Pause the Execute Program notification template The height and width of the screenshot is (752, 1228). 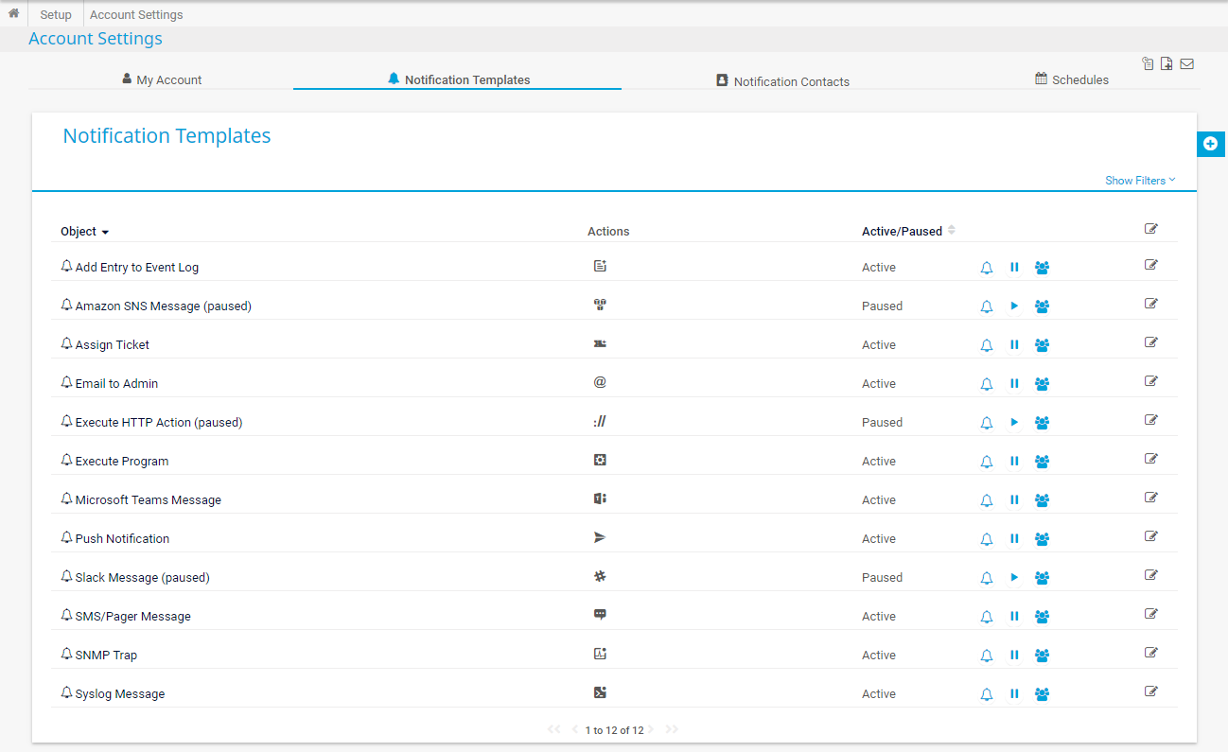(x=1014, y=461)
